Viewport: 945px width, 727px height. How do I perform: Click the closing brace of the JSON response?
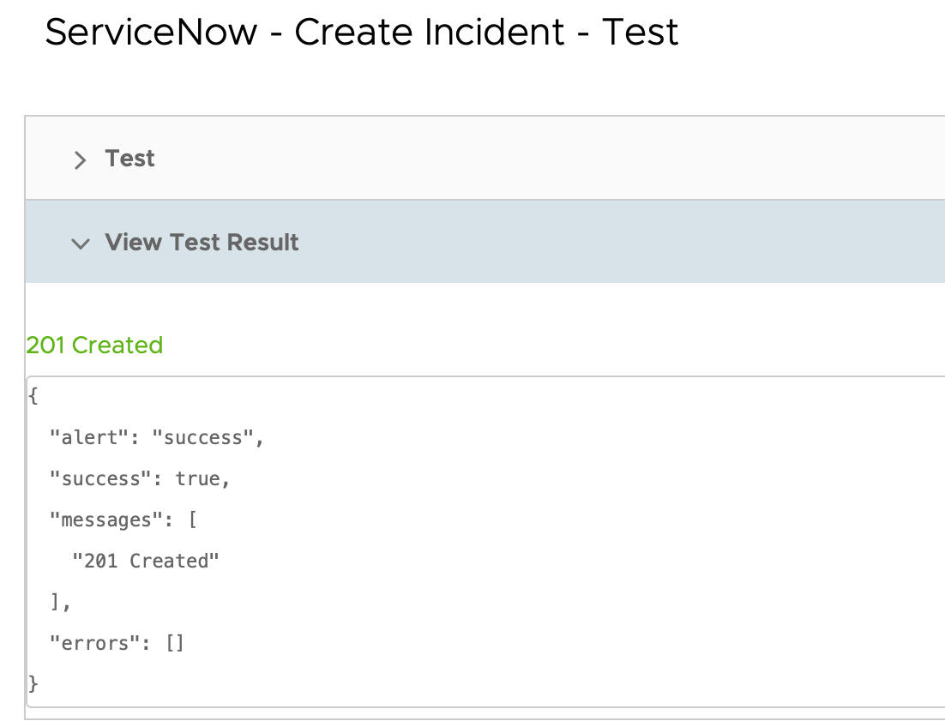(32, 684)
